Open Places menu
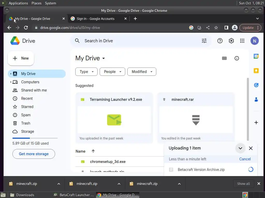265x198 pixels. pos(36,3)
